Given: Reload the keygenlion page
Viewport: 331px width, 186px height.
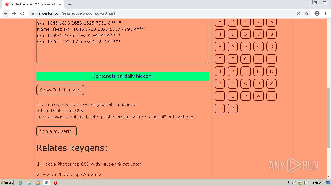Looking at the screenshot, I should tap(22, 13).
